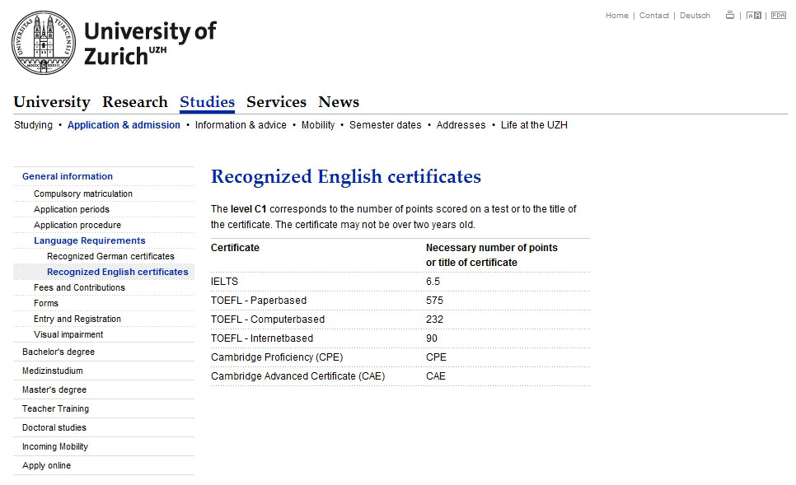Click the University of Zurich wordmark

pos(150,43)
